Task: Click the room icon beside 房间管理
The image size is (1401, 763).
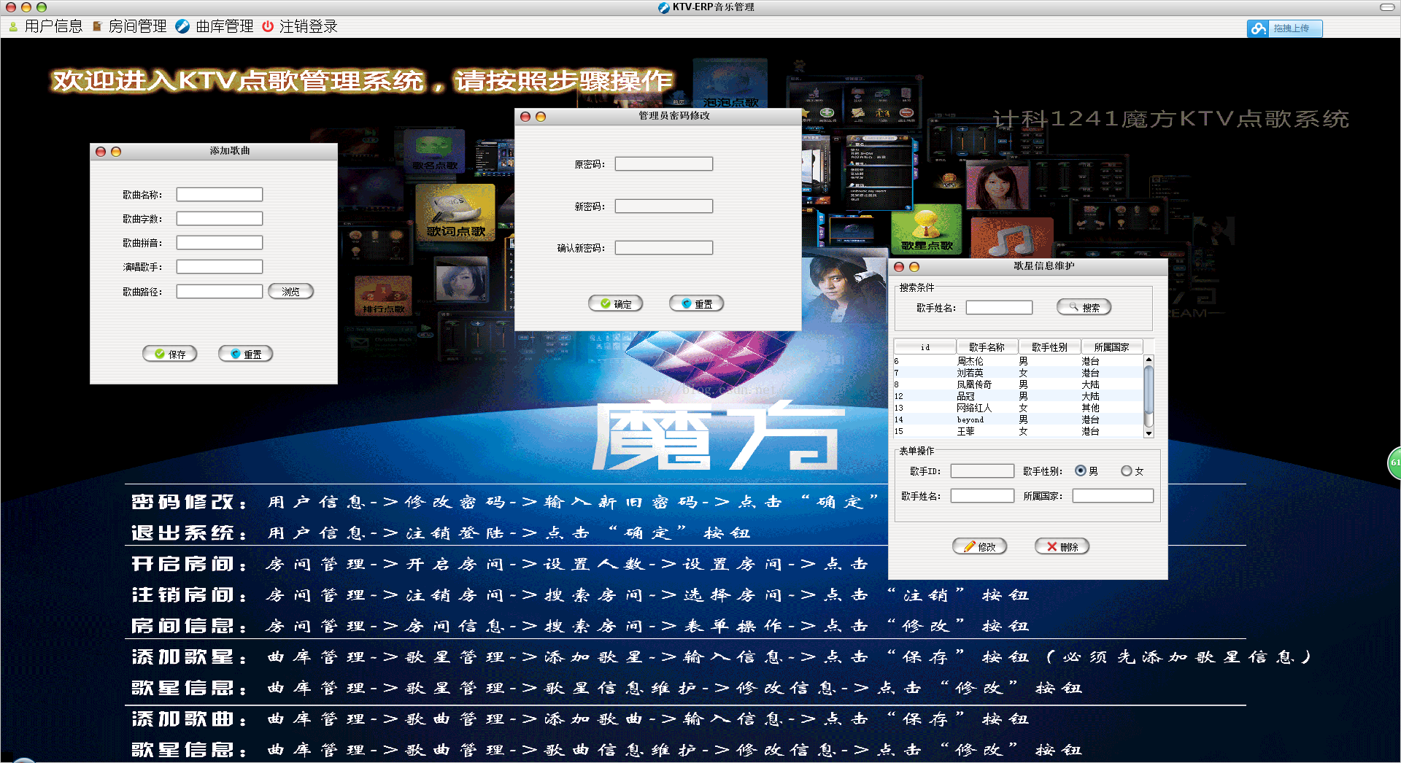Action: pyautogui.click(x=97, y=26)
